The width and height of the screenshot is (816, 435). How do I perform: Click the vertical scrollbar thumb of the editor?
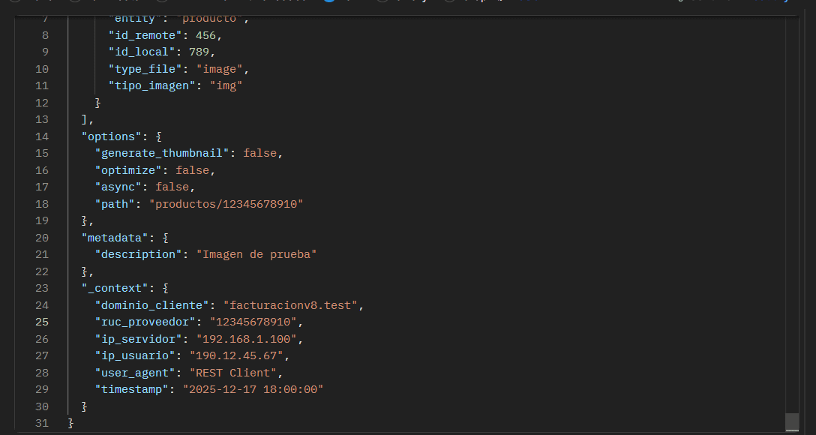791,422
